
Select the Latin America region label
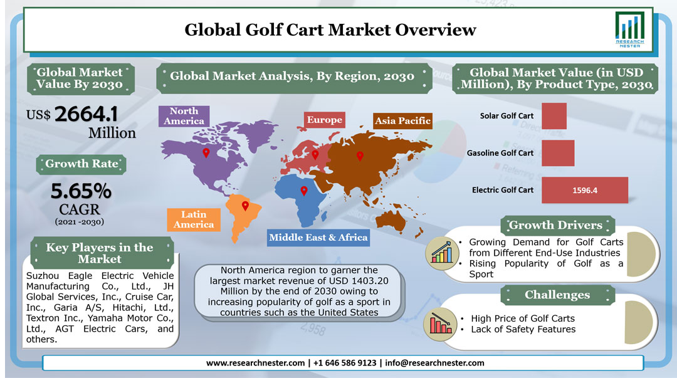(x=194, y=219)
